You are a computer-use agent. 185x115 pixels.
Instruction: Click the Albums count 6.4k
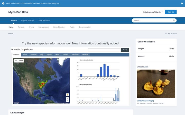coord(172,56)
